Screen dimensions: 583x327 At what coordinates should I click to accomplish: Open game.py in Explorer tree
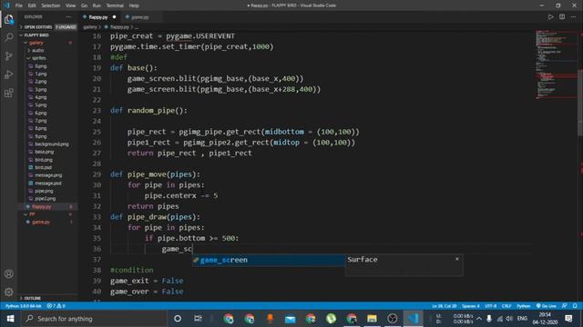click(x=40, y=222)
